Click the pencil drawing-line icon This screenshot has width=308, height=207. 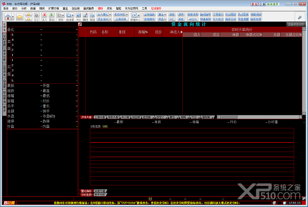click(85, 15)
